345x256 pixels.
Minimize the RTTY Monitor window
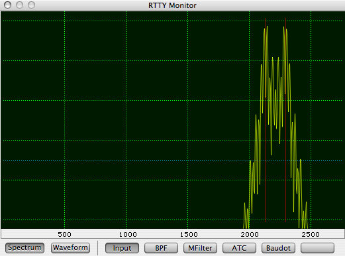pos(19,5)
